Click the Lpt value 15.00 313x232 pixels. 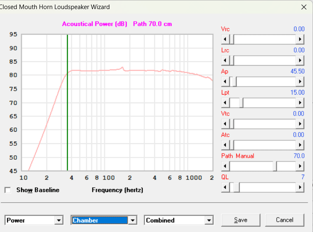pyautogui.click(x=297, y=92)
